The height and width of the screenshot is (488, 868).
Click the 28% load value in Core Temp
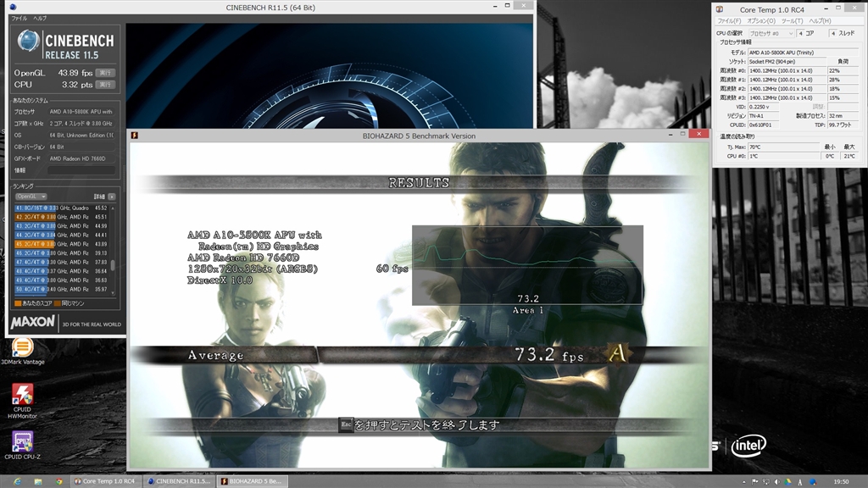(x=843, y=80)
